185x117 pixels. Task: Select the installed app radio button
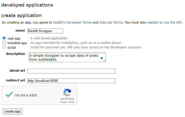[x=4, y=43]
